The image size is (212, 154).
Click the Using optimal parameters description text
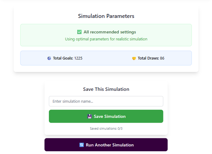coord(106,39)
